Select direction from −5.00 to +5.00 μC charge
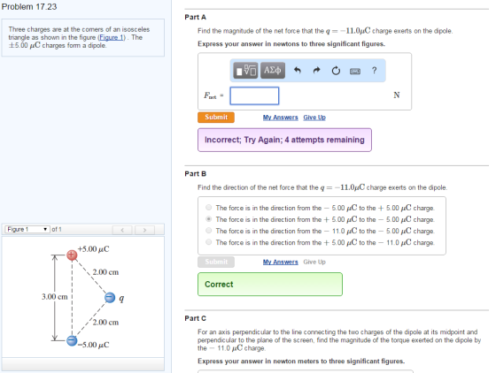 click(208, 208)
